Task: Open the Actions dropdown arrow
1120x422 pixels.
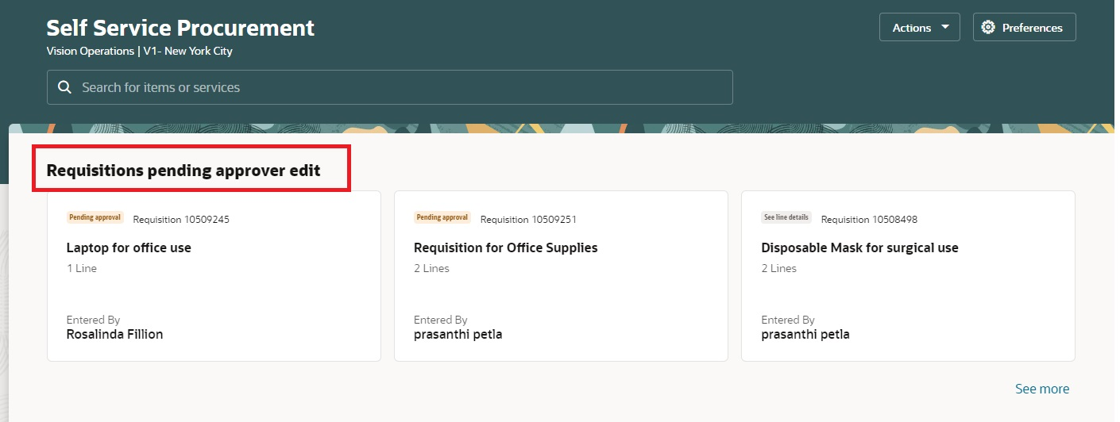Action: 944,27
